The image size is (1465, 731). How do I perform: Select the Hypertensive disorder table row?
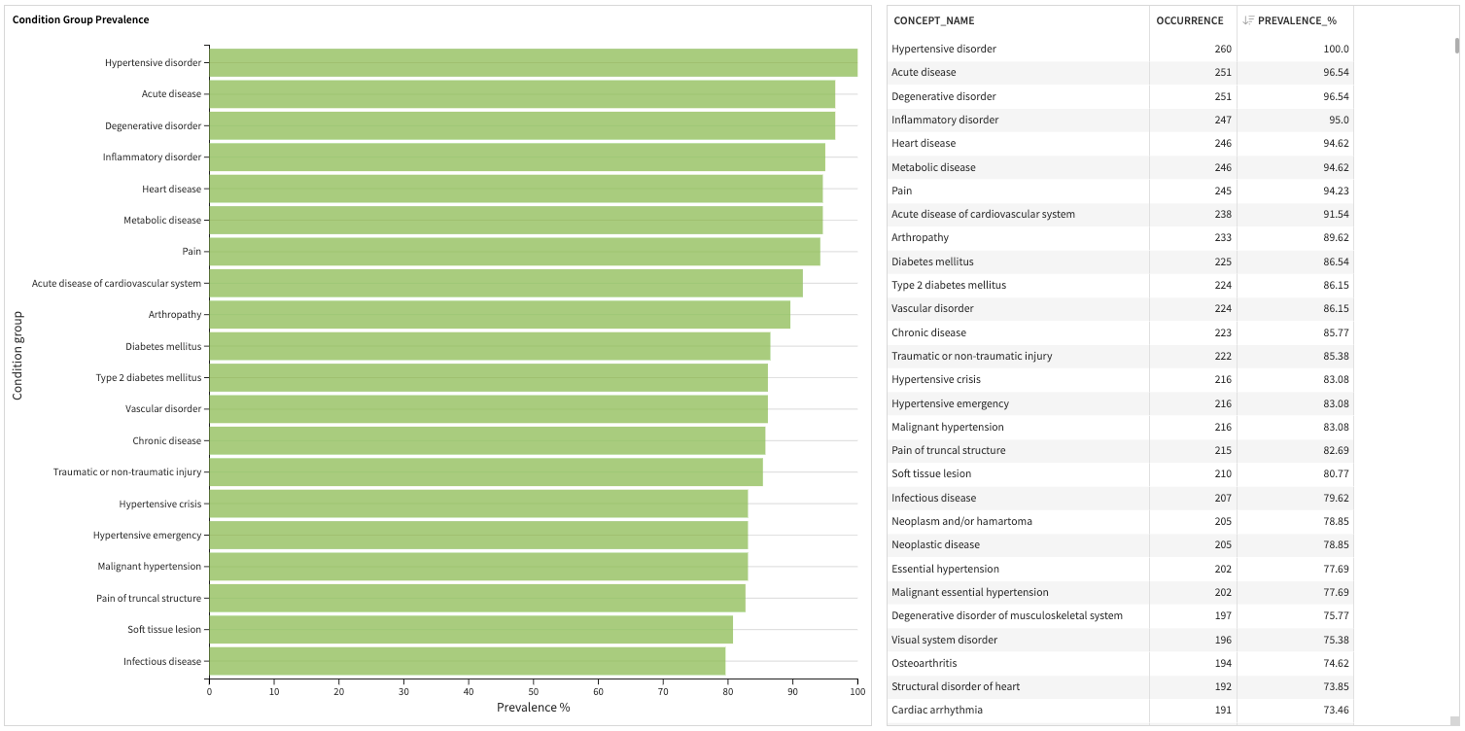pyautogui.click(x=1069, y=49)
